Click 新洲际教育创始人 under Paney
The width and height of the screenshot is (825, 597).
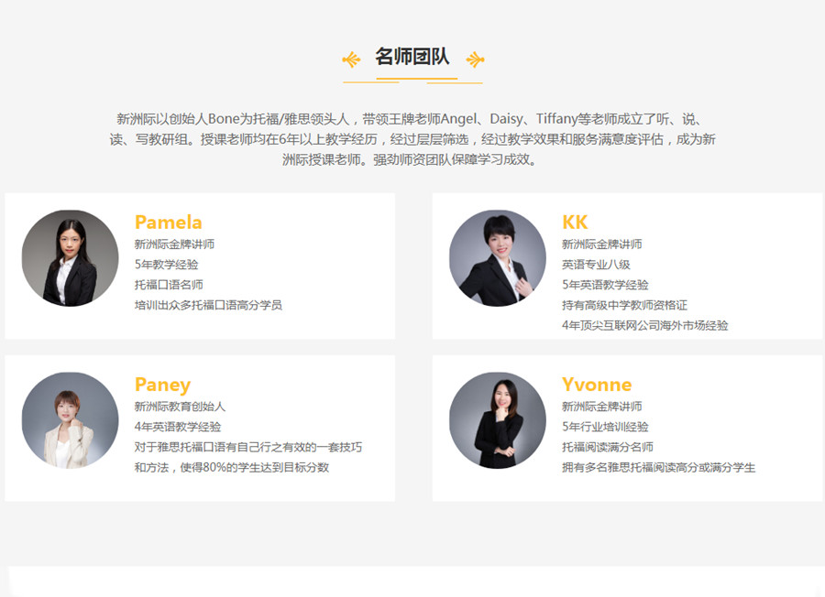pyautogui.click(x=180, y=407)
